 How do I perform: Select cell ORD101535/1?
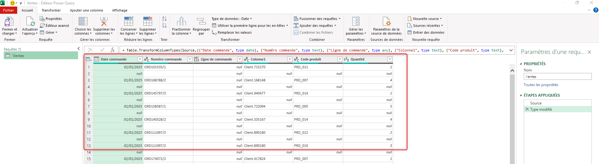[168, 67]
